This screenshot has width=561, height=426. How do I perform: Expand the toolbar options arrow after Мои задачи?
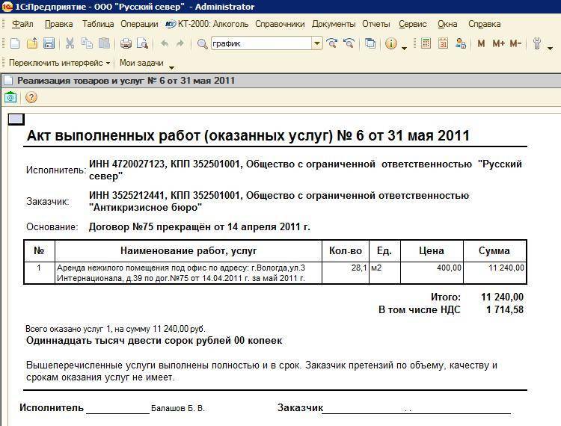tap(171, 66)
